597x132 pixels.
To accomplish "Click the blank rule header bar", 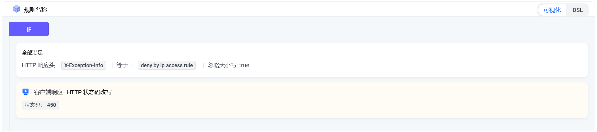I will (x=293, y=9).
